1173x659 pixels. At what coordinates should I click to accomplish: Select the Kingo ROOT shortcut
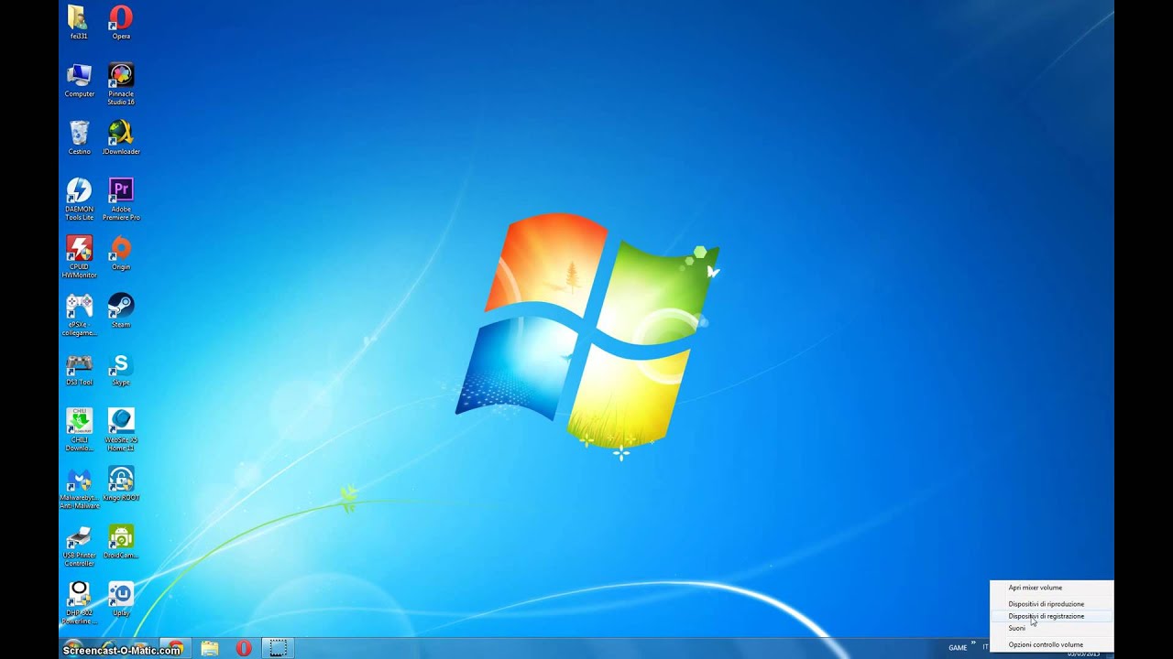pos(121,484)
